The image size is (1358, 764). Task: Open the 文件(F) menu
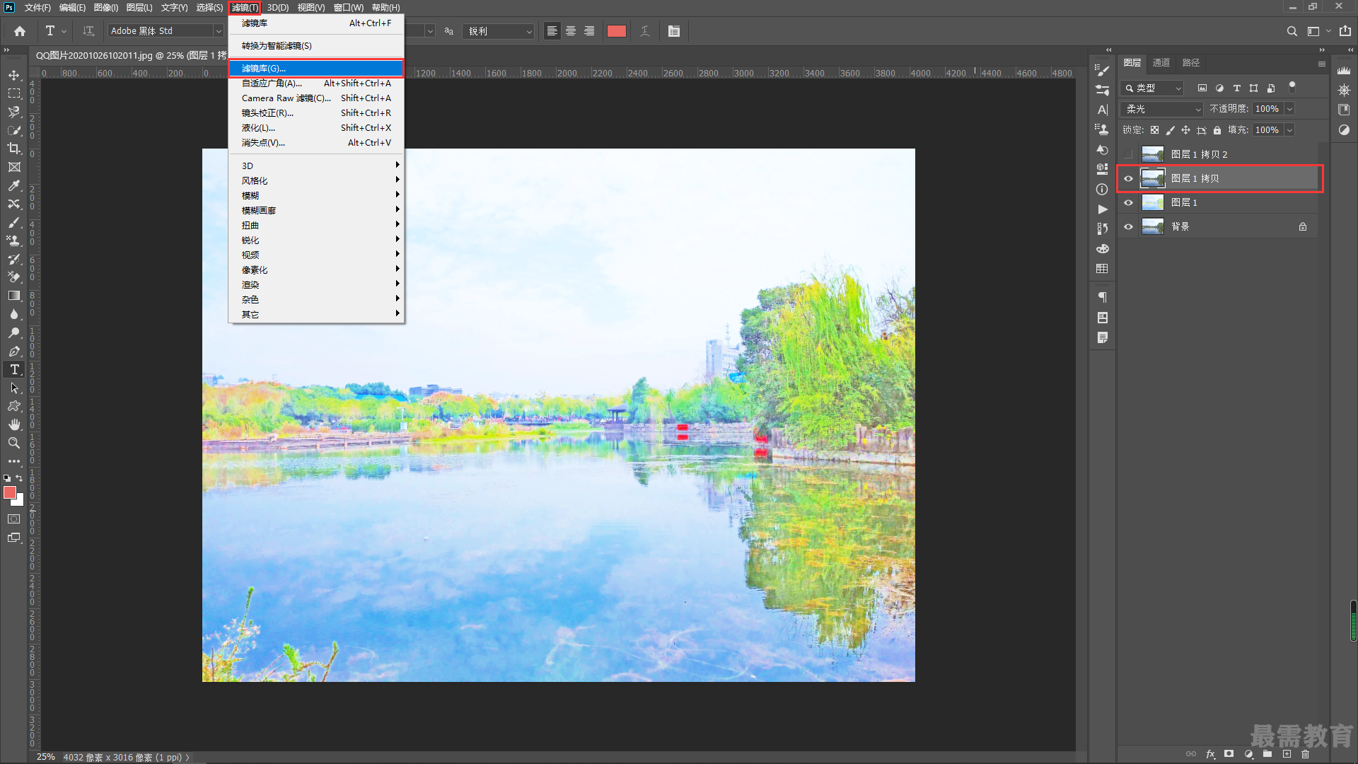(37, 8)
